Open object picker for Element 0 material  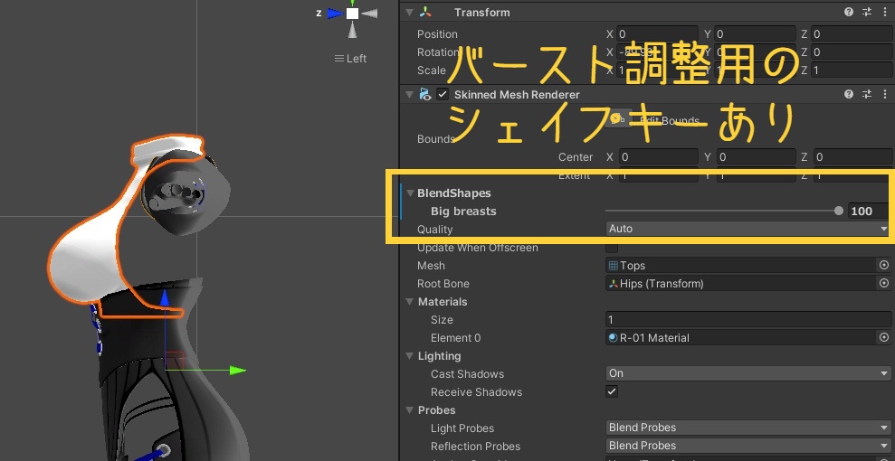click(884, 337)
